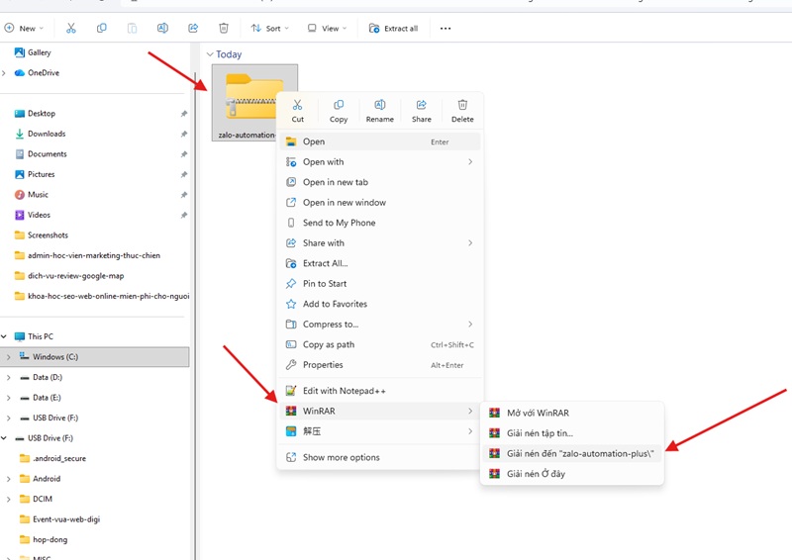Click the Extract all toolbar button

coord(394,29)
